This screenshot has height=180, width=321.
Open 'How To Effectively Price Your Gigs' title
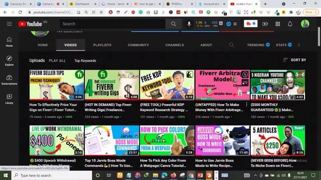(53, 107)
